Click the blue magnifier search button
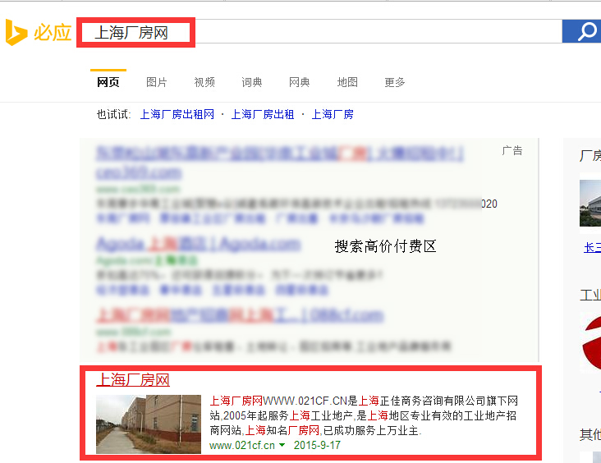The image size is (601, 463). 581,31
